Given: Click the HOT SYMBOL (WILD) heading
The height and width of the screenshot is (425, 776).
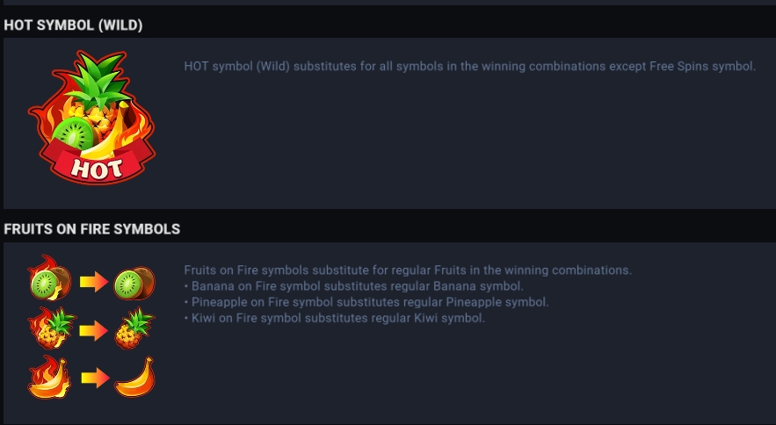Looking at the screenshot, I should pyautogui.click(x=73, y=25).
